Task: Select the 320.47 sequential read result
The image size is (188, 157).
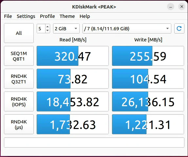Action: click(x=73, y=56)
